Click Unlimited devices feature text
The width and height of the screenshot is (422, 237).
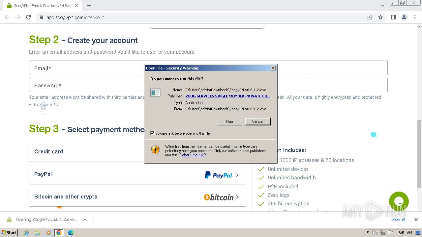(288, 169)
